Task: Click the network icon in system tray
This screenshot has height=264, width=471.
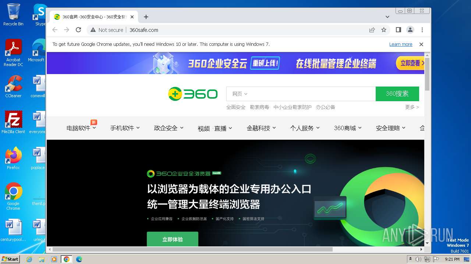Action: click(427, 259)
